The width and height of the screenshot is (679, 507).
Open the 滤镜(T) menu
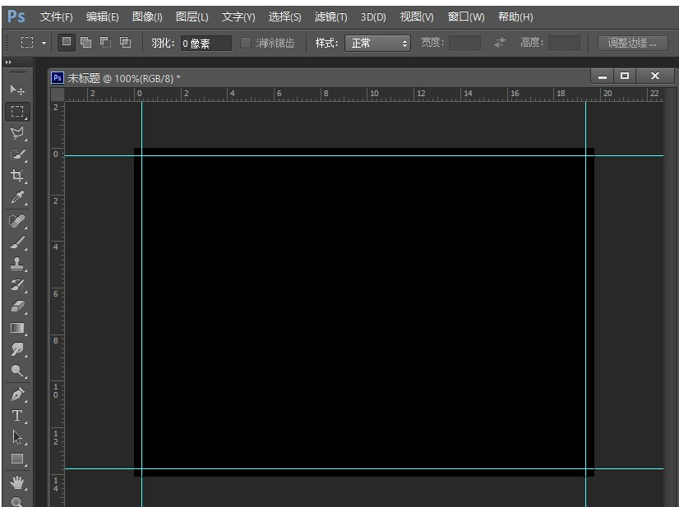pyautogui.click(x=330, y=16)
